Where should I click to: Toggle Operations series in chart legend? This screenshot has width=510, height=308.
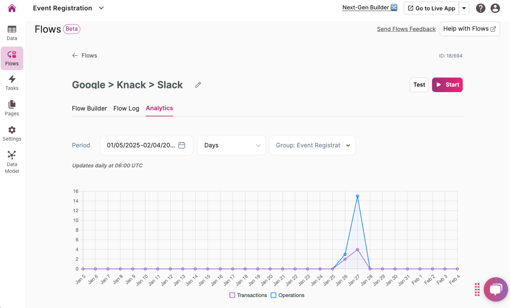click(x=288, y=295)
